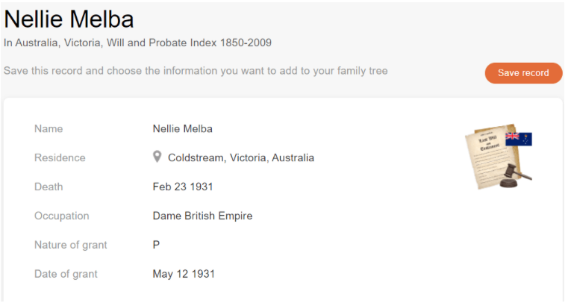The height and width of the screenshot is (306, 568).
Task: Click the Coldstream, Victoria, Australia residence text
Action: tap(240, 157)
